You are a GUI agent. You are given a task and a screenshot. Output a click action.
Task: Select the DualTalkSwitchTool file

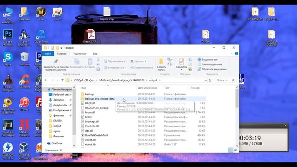click(97, 135)
